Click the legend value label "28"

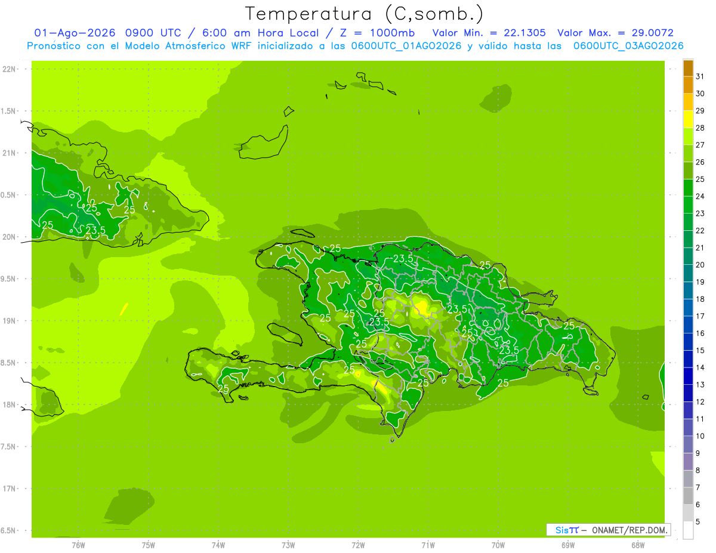pyautogui.click(x=700, y=128)
